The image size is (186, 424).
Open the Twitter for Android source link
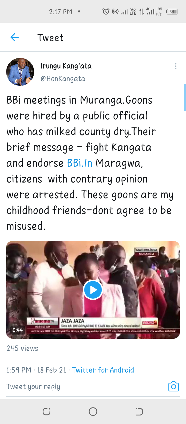pos(103,370)
